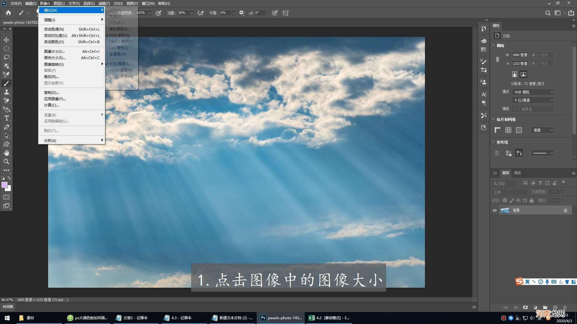This screenshot has width=577, height=324.
Task: Click the 背景 layer thumbnail
Action: 505,210
